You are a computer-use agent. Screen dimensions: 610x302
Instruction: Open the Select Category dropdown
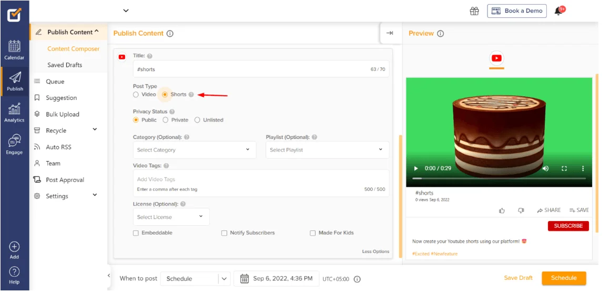(x=194, y=150)
